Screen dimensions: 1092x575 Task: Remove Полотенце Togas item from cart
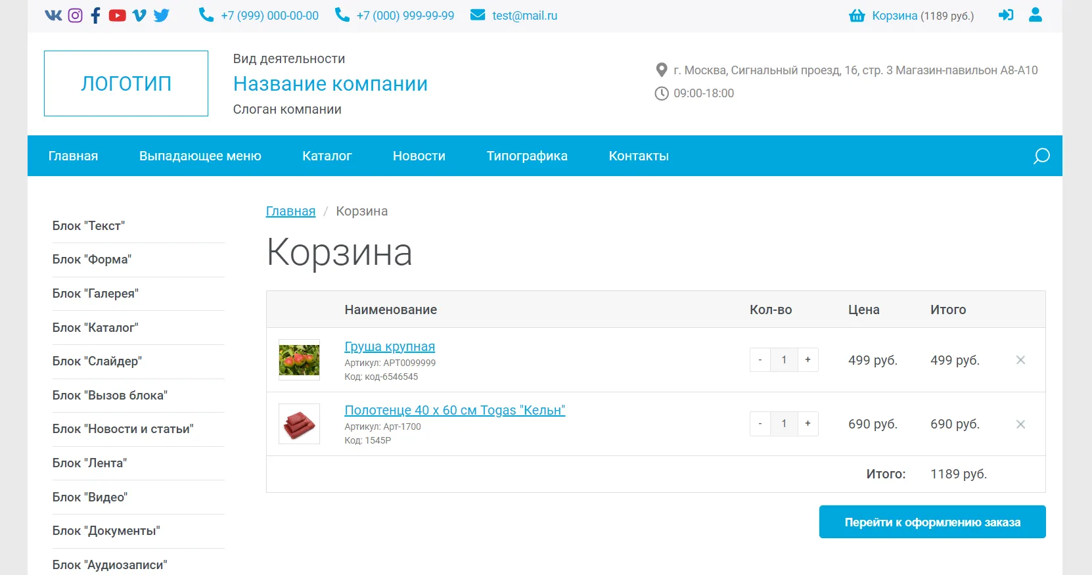[x=1020, y=424]
